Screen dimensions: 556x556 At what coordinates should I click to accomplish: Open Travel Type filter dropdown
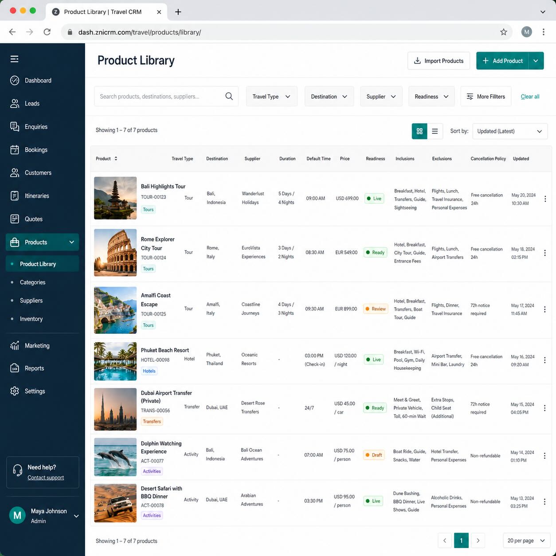point(271,96)
